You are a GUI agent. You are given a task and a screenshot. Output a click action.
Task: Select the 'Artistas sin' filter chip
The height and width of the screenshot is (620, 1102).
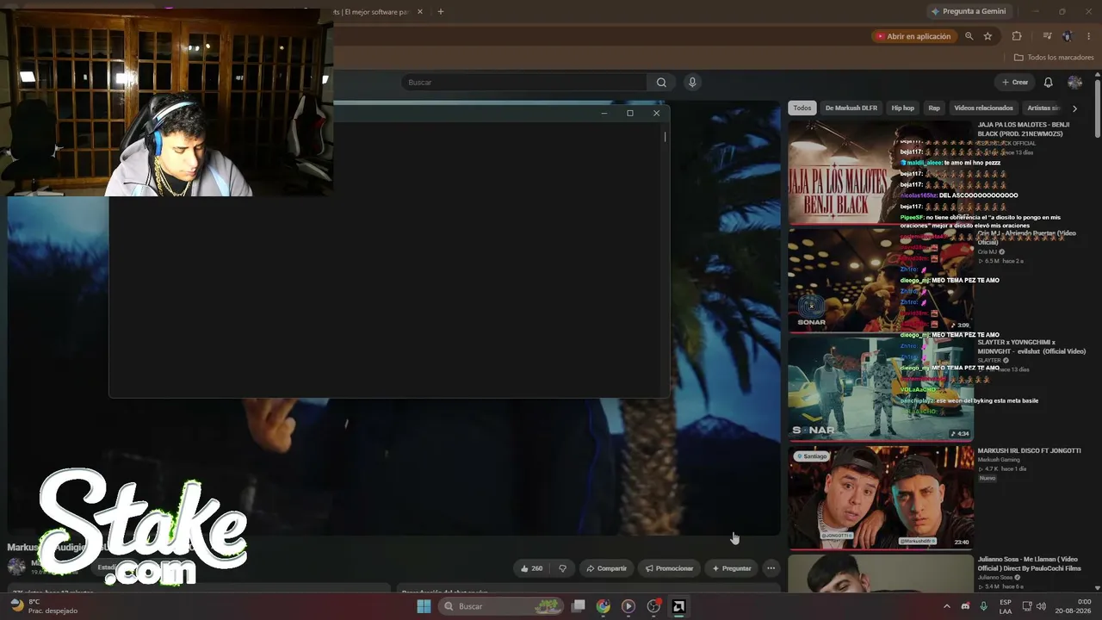pos(1043,108)
